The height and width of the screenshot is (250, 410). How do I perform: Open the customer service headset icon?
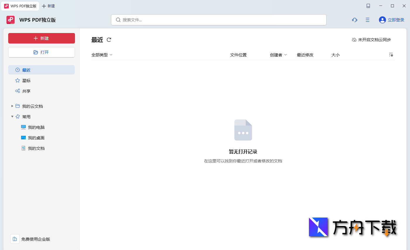pos(354,20)
